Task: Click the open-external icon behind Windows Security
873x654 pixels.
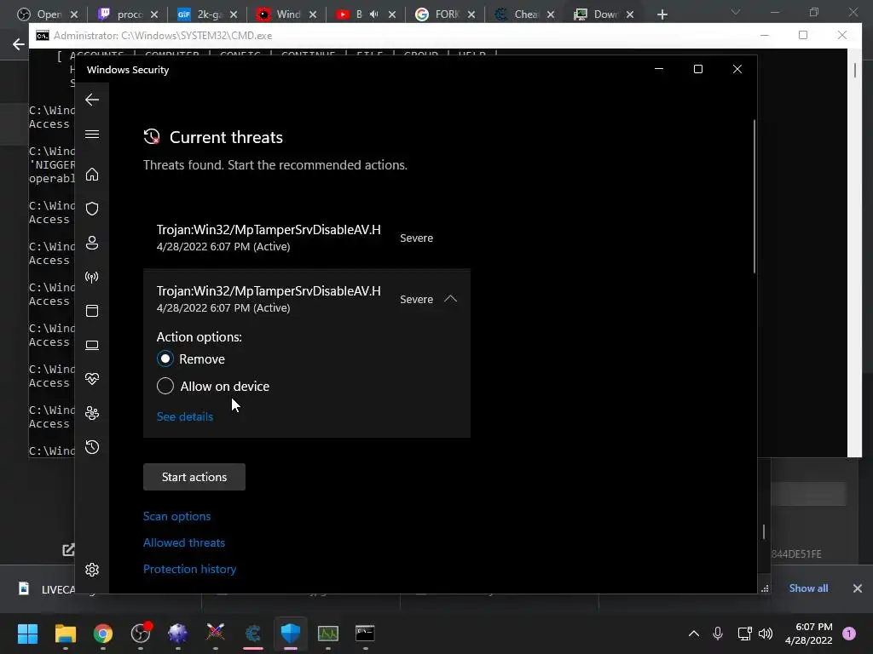Action: tap(68, 550)
